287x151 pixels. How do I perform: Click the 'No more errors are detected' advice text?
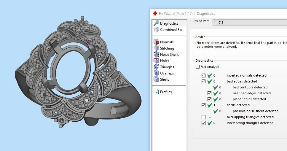point(242,45)
